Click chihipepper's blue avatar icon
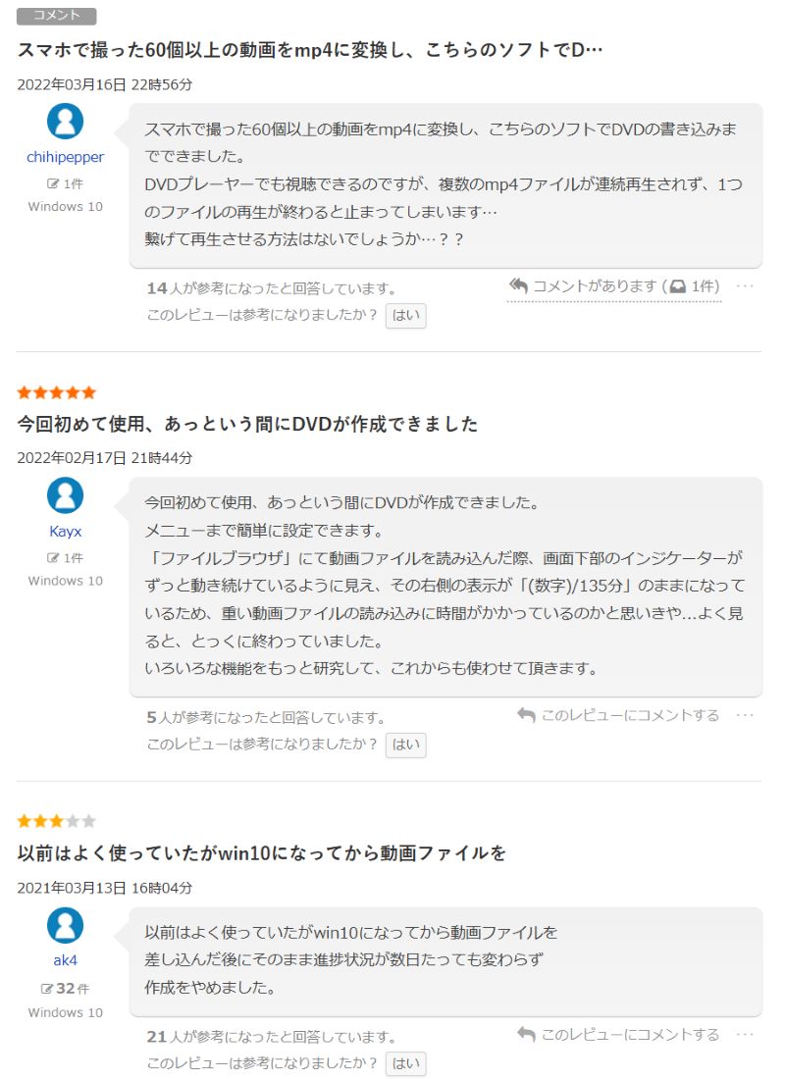 click(65, 121)
